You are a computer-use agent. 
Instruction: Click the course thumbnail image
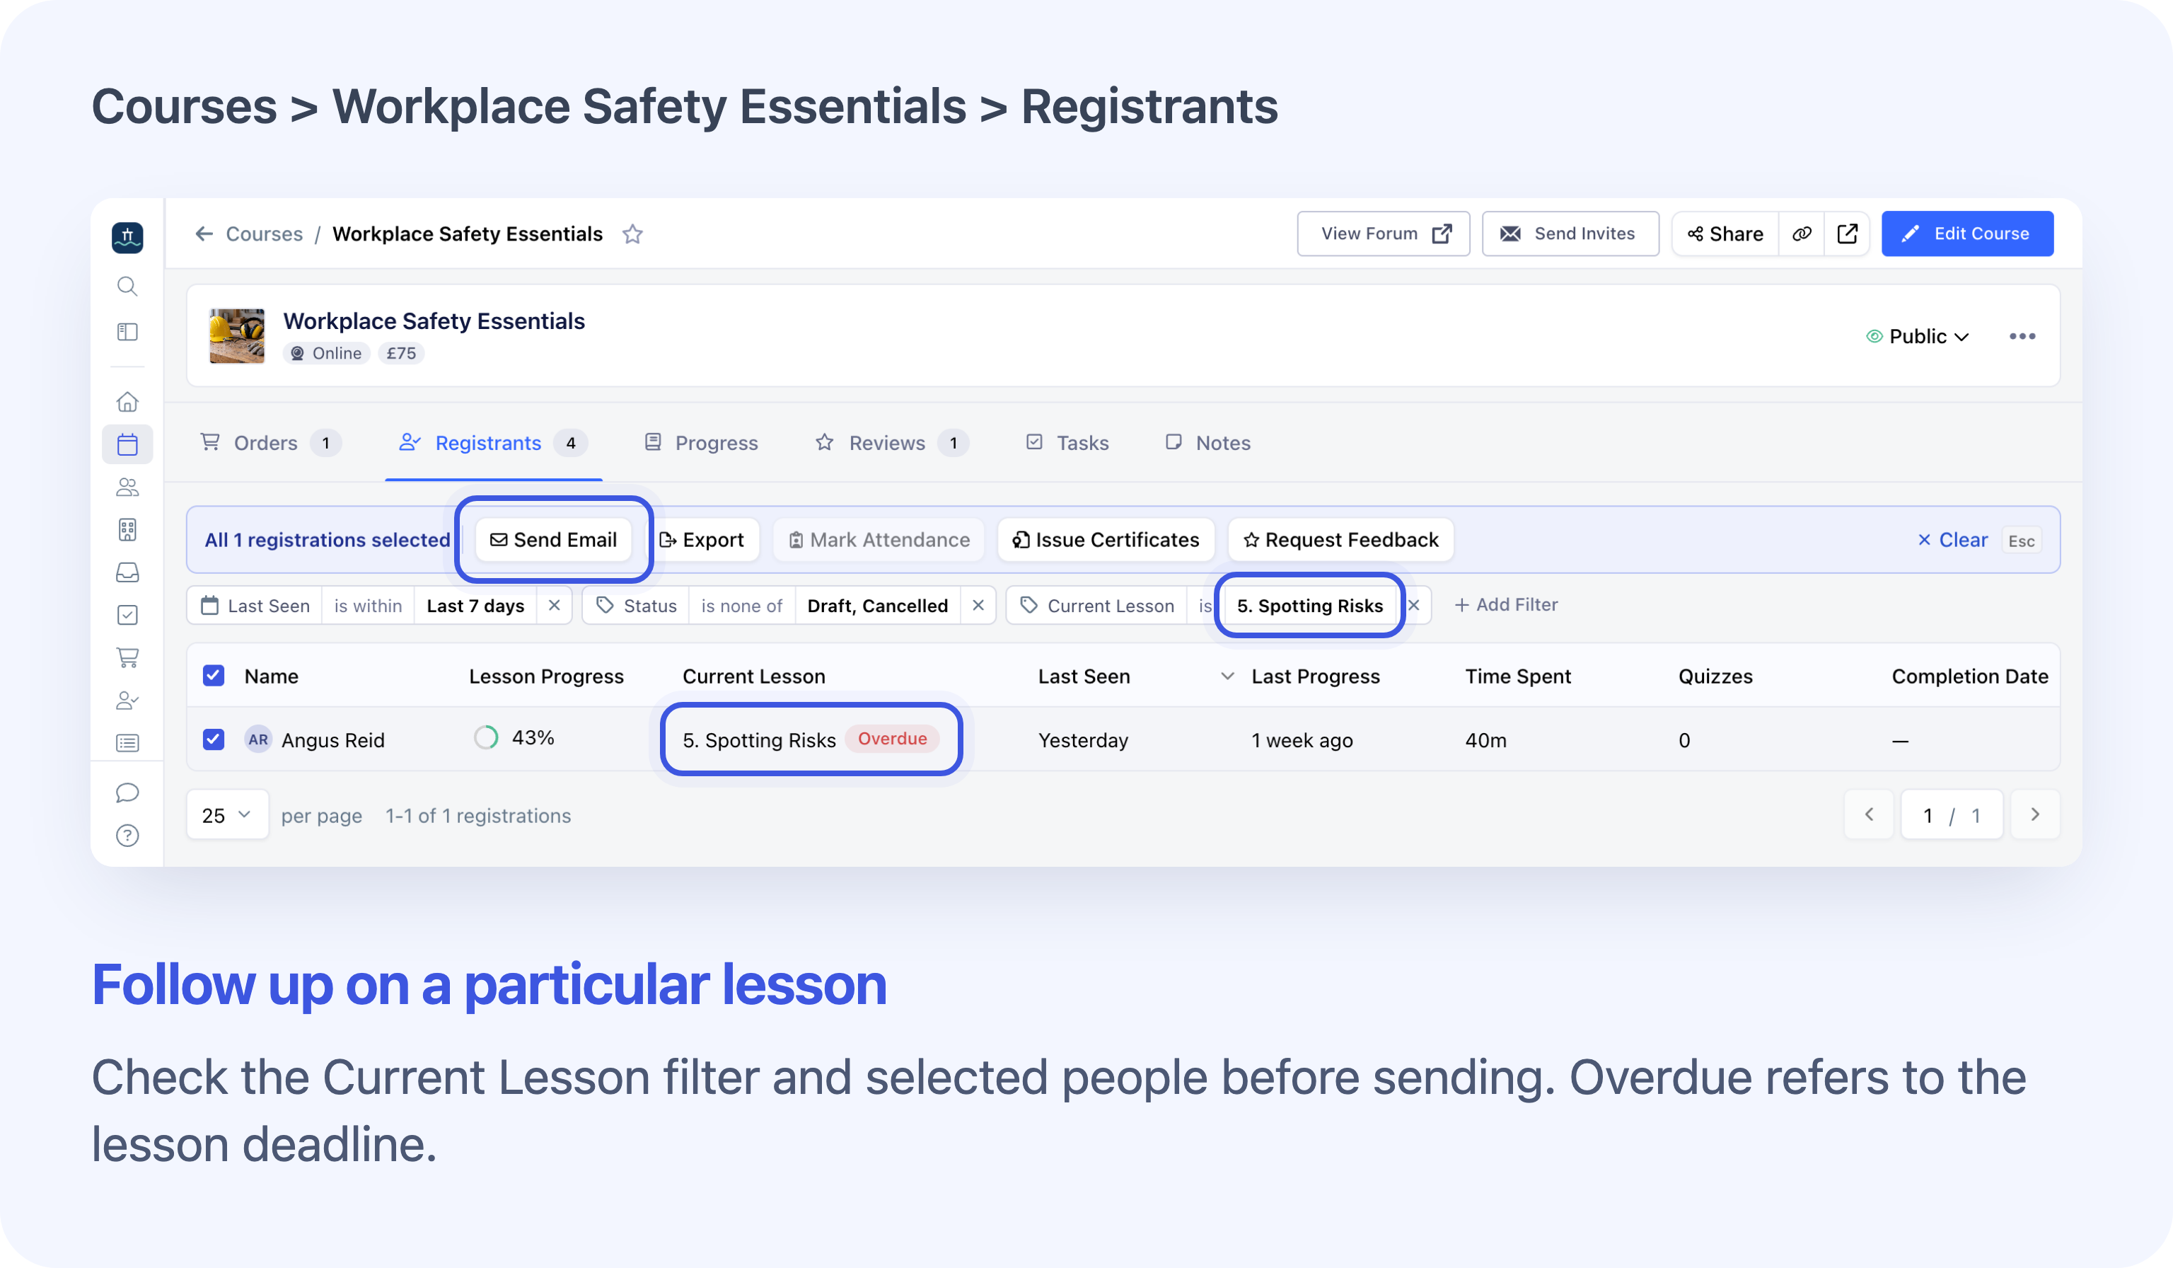[x=237, y=335]
